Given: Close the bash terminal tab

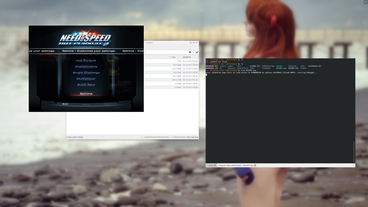Looking at the screenshot, I should point(215,165).
